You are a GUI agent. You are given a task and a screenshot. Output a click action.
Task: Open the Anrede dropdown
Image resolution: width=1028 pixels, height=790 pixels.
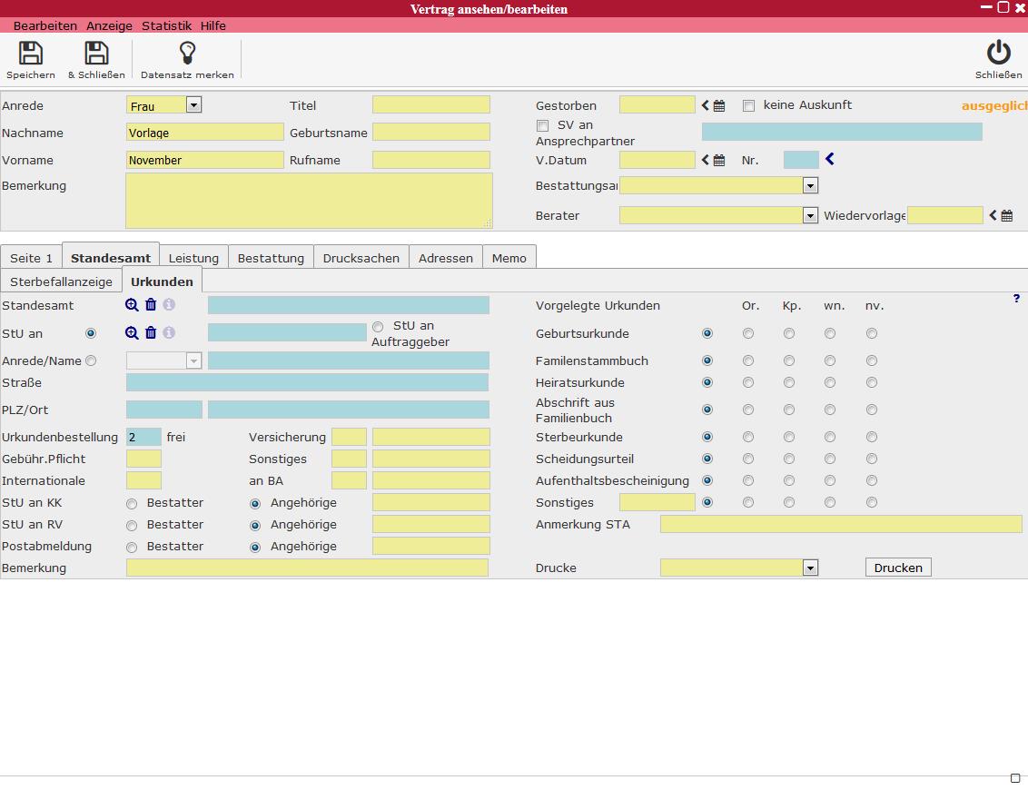click(193, 105)
